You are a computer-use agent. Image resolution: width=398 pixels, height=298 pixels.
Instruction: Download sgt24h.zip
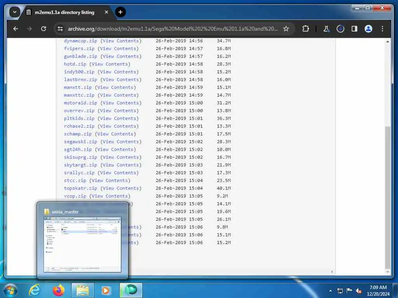[78, 149]
